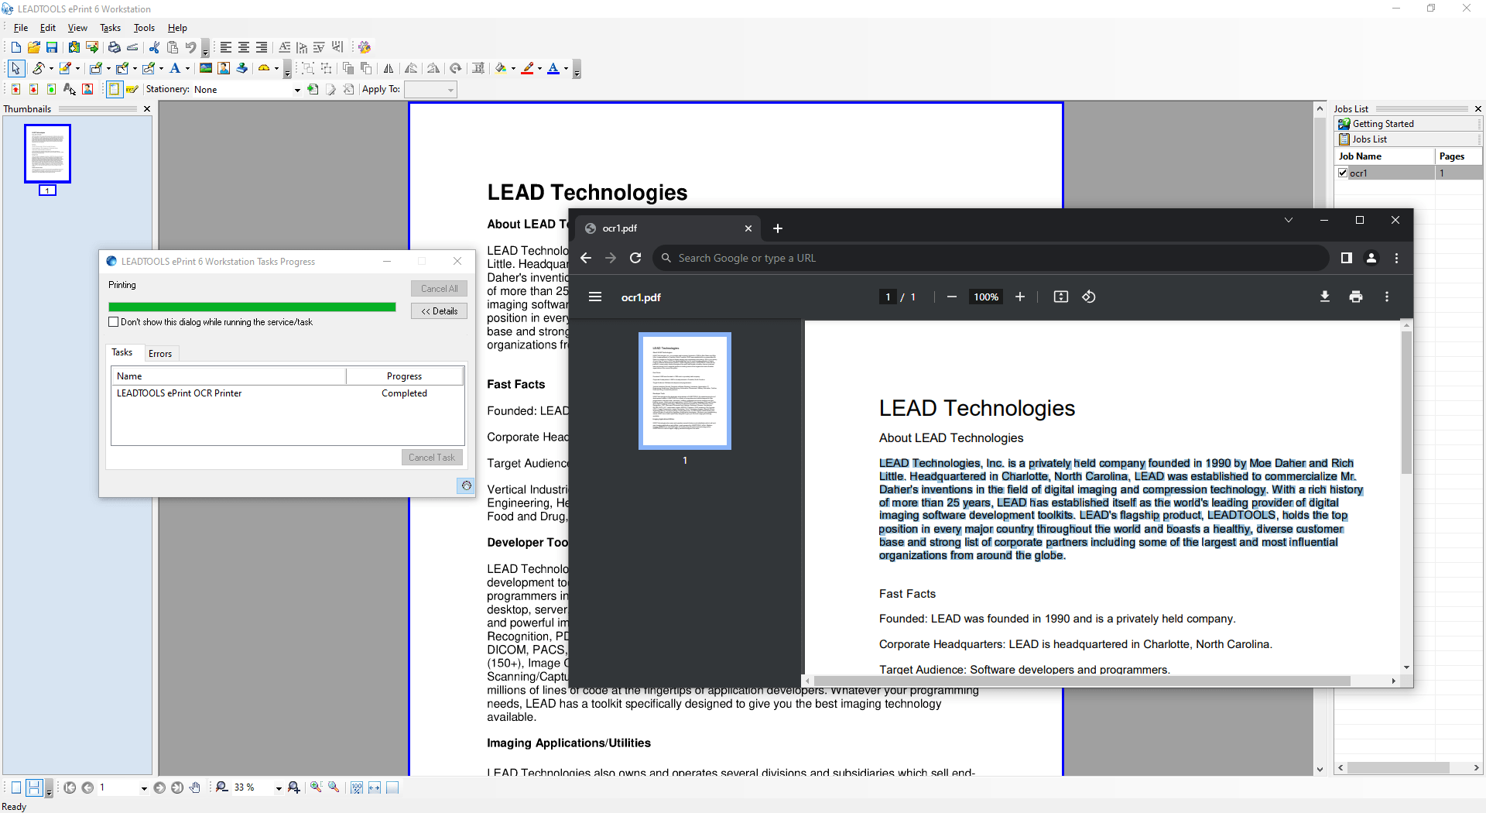This screenshot has width=1486, height=813.
Task: Zoom out using the magnifier minus icon
Action: click(221, 787)
